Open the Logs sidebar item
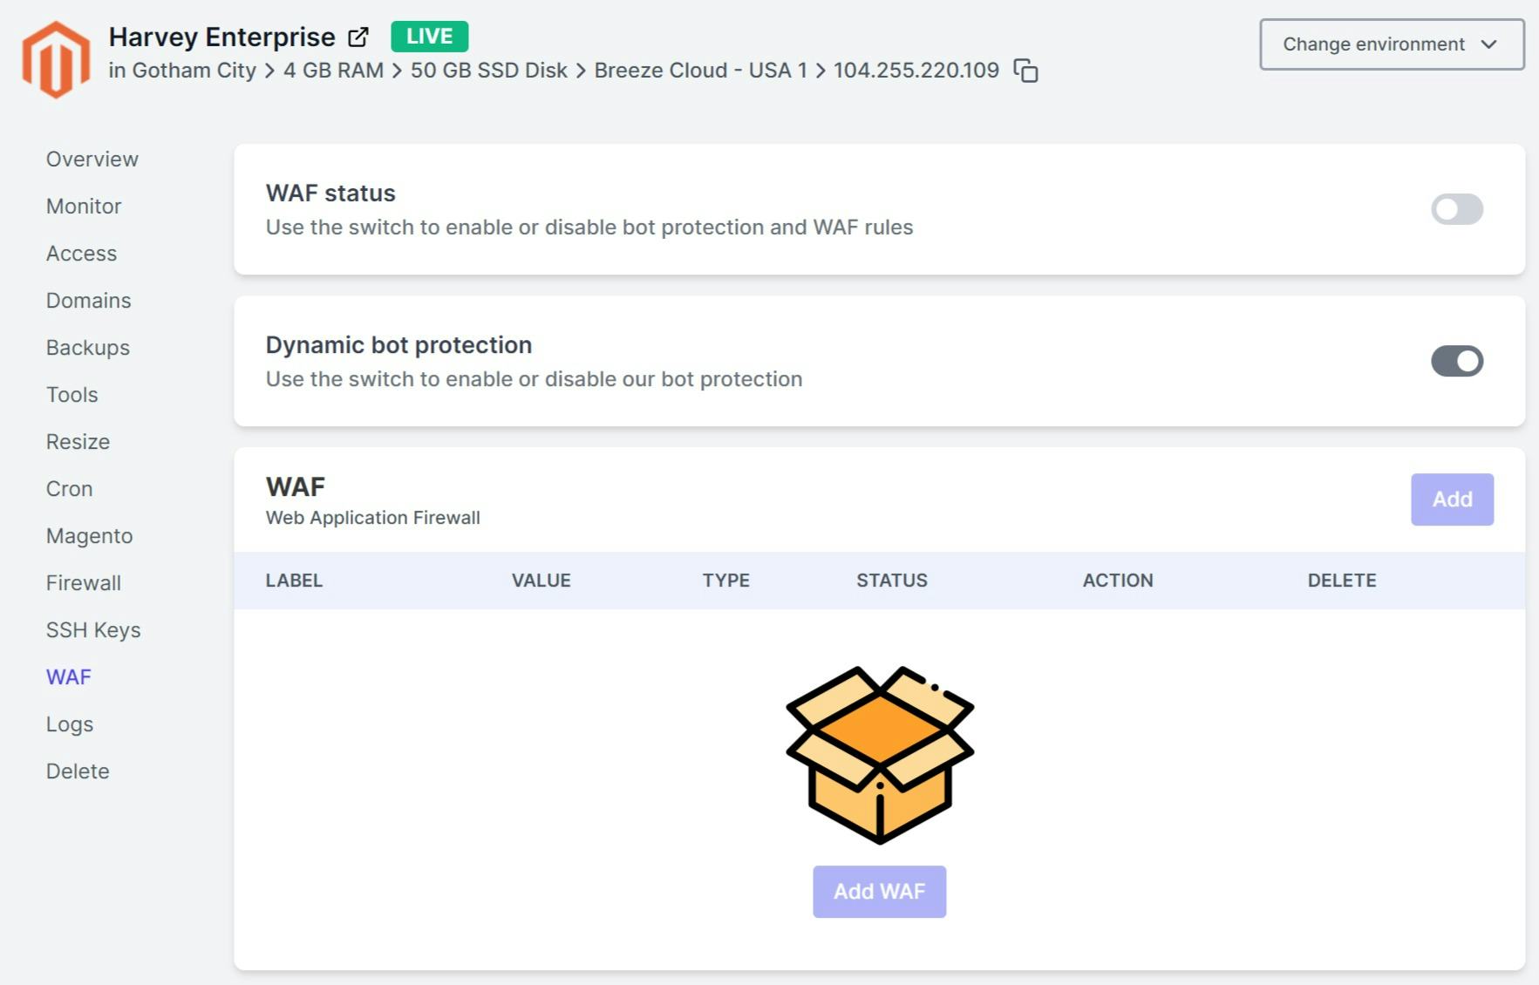 click(70, 724)
